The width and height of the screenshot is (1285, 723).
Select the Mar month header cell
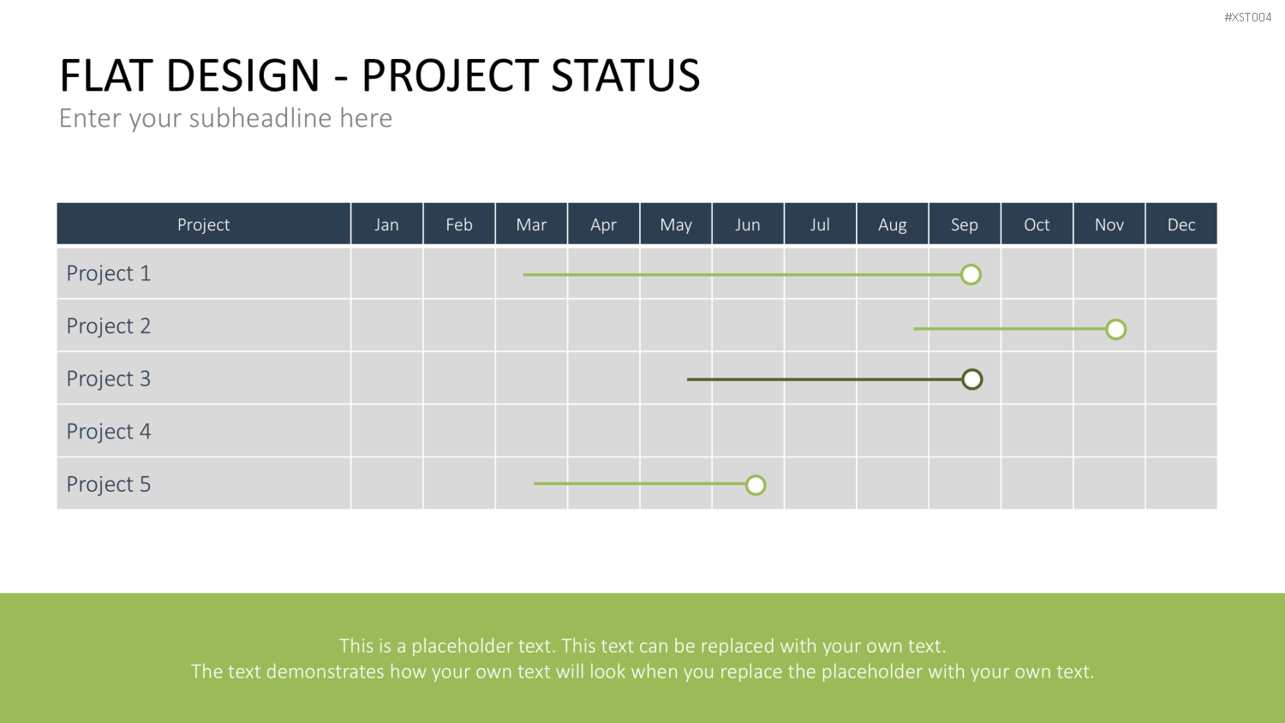531,224
